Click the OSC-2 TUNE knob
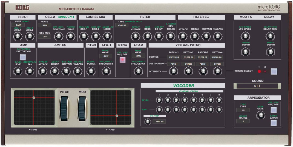This screenshot has height=147, width=293. click(x=70, y=36)
